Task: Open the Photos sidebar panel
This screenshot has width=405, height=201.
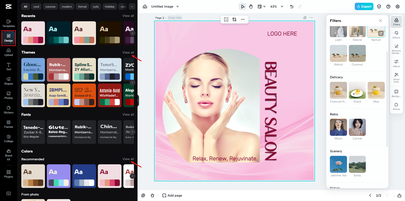Action: (9, 95)
